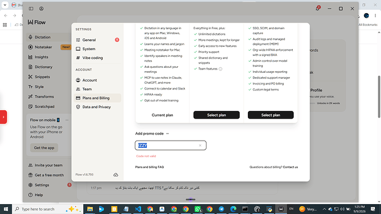Collapse the Add promo code section
The image size is (381, 214).
click(x=167, y=133)
